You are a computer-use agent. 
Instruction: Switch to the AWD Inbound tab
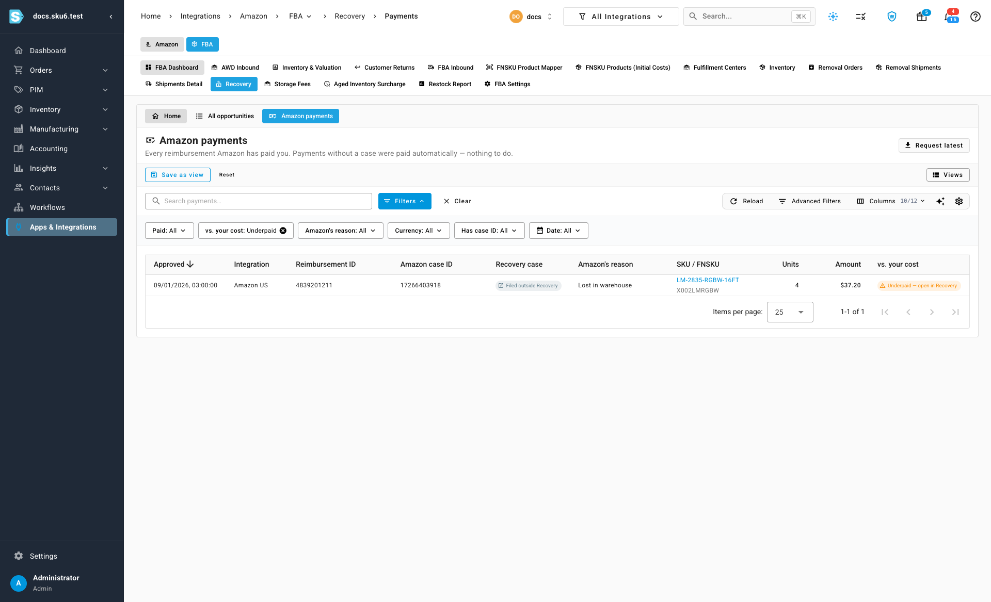coord(235,68)
